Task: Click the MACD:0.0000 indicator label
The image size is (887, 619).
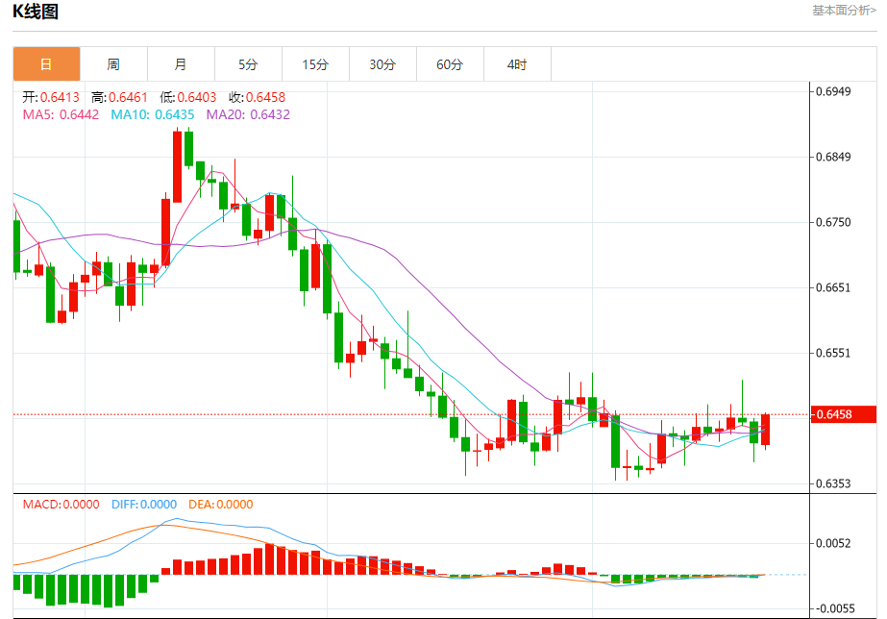Action: coord(61,505)
